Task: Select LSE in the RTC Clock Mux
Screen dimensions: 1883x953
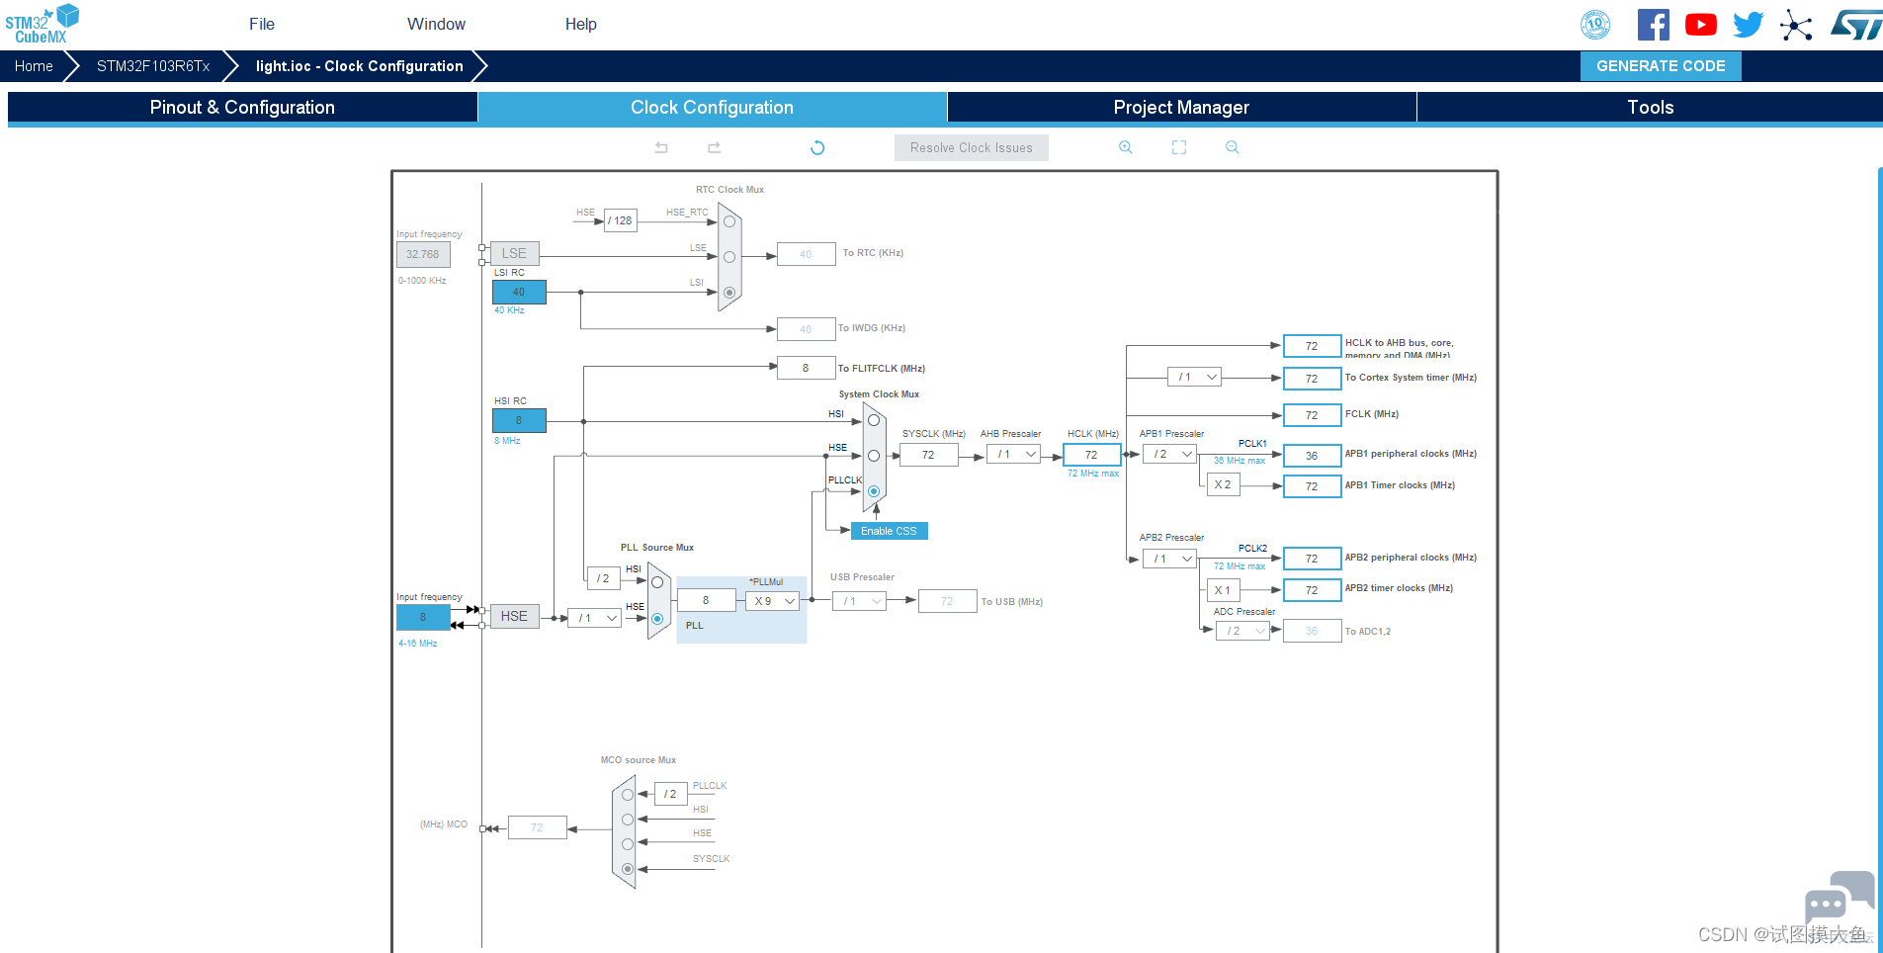Action: pyautogui.click(x=729, y=257)
